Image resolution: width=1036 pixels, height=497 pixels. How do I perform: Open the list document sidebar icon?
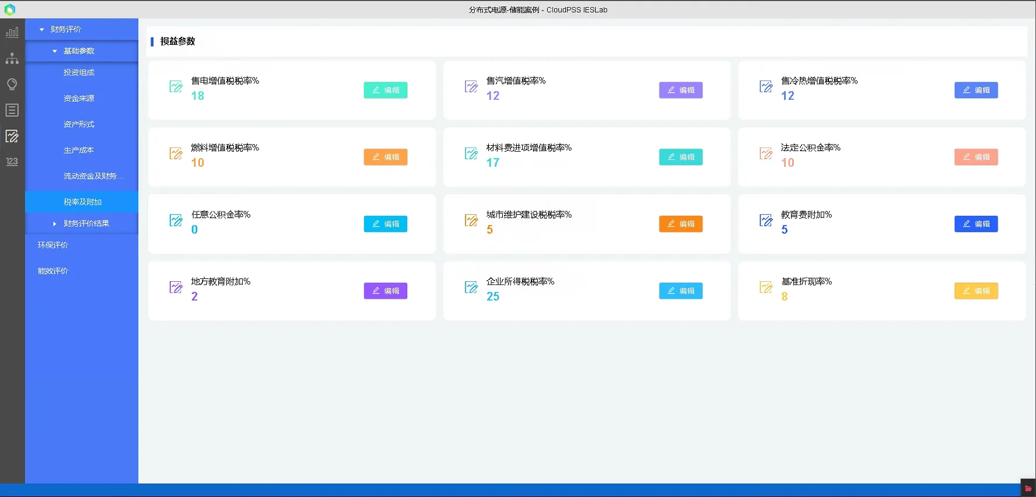(12, 110)
